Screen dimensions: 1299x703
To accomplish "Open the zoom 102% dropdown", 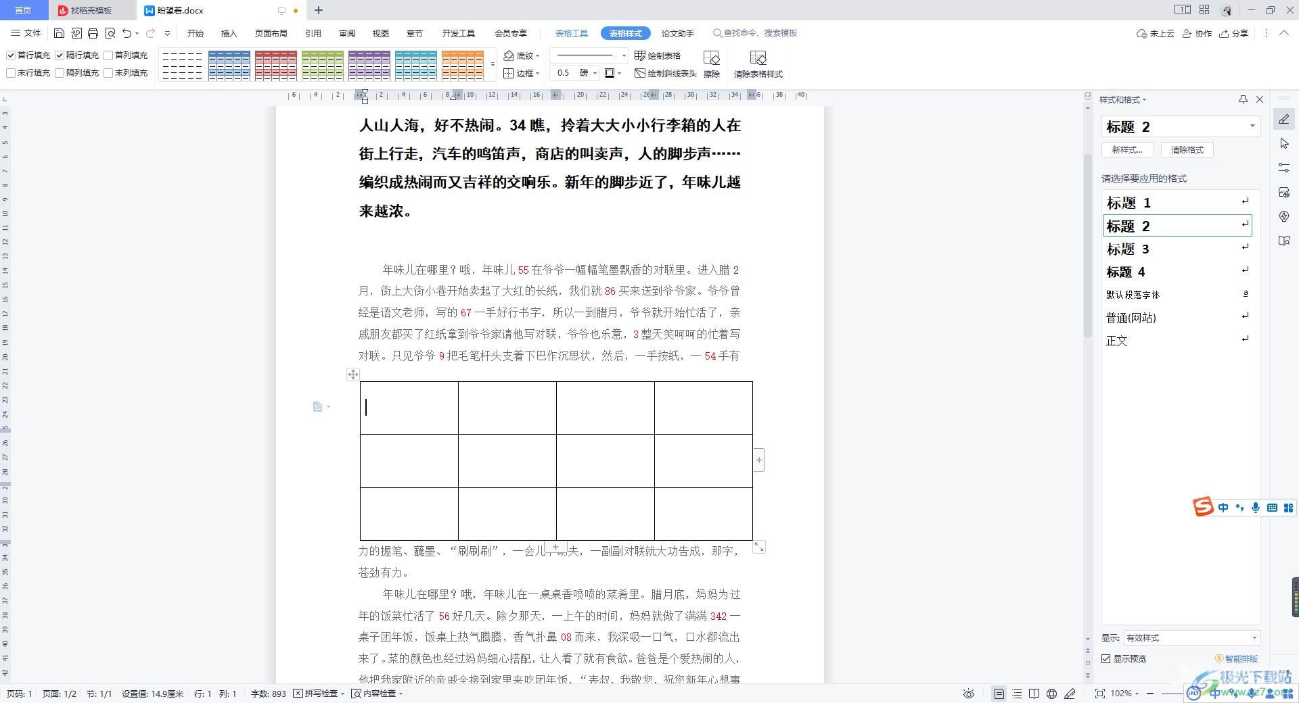I will (x=1125, y=694).
